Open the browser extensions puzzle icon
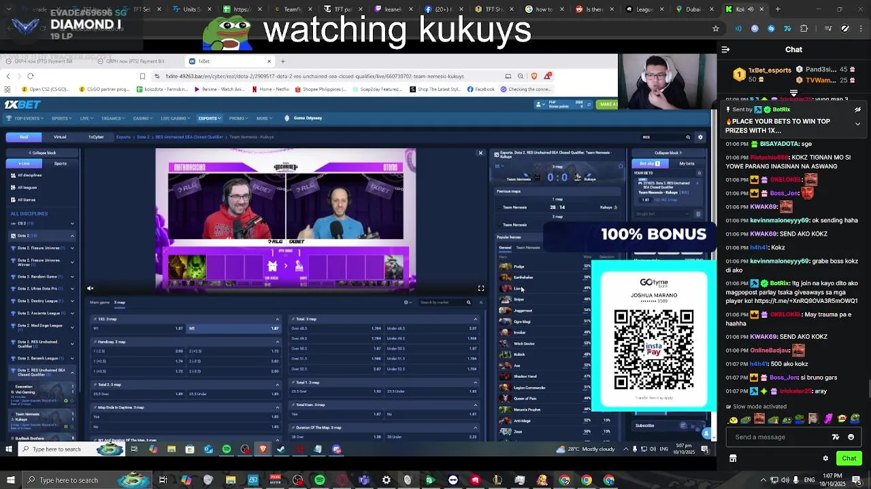 point(804,29)
